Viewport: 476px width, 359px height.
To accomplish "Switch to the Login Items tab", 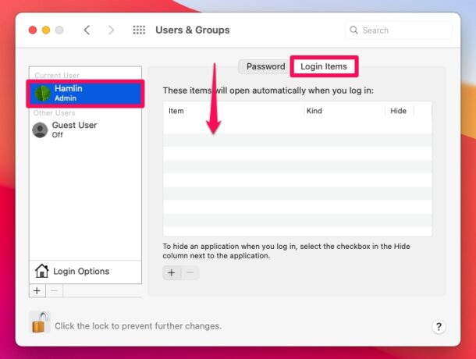I will (x=324, y=66).
